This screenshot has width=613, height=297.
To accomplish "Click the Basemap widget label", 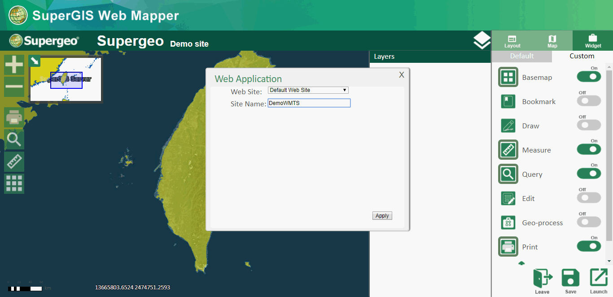I will [537, 78].
